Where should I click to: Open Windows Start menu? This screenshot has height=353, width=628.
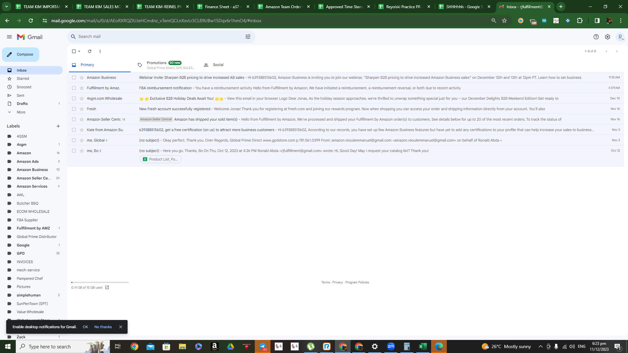point(8,346)
